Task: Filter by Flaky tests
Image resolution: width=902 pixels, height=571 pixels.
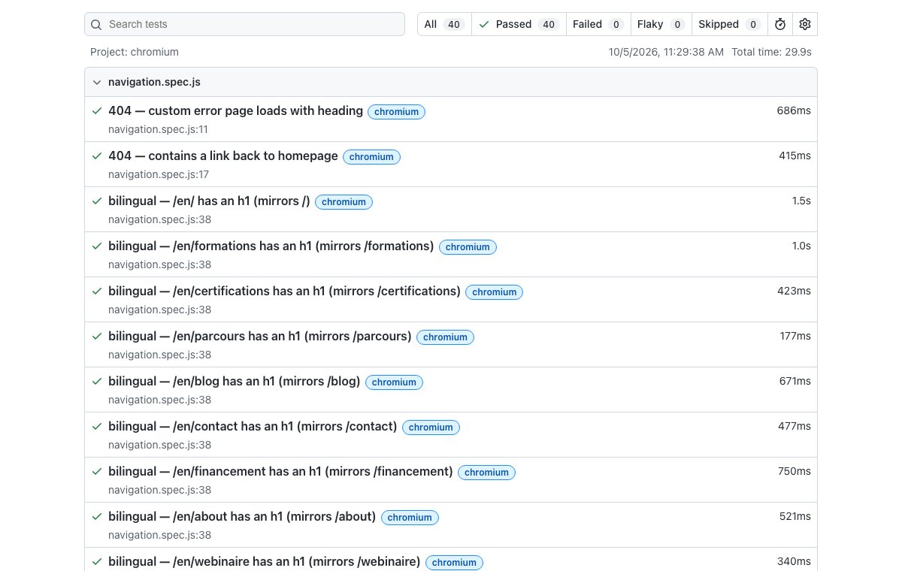Action: tap(661, 24)
